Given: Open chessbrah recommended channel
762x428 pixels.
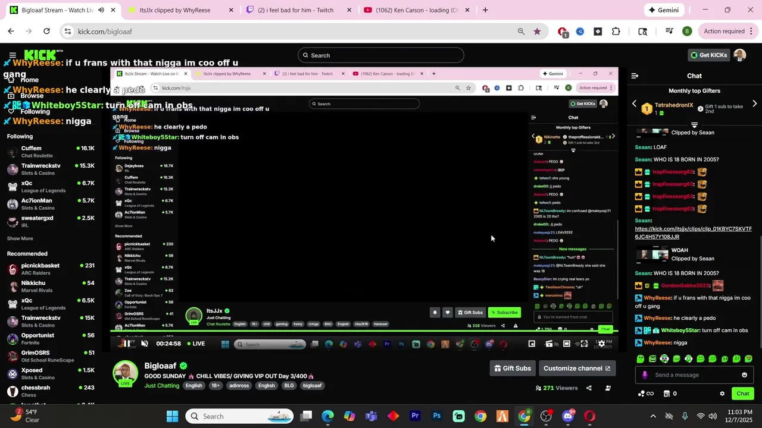Looking at the screenshot, I should 51,391.
